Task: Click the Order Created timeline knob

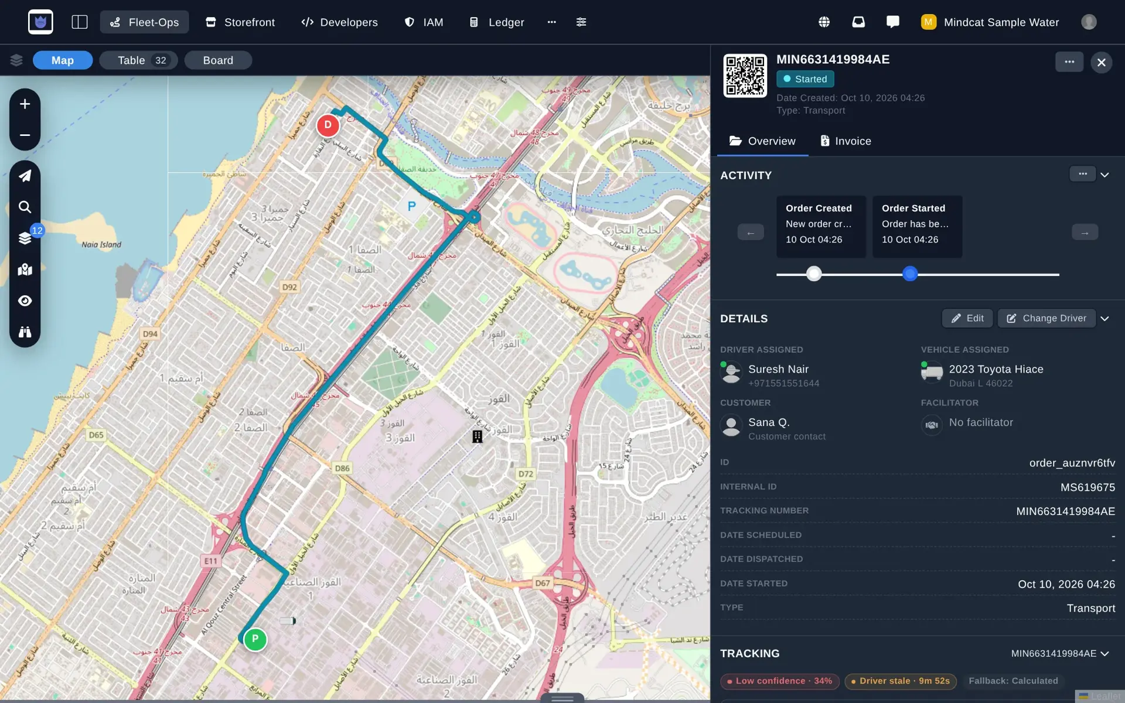Action: click(x=814, y=274)
